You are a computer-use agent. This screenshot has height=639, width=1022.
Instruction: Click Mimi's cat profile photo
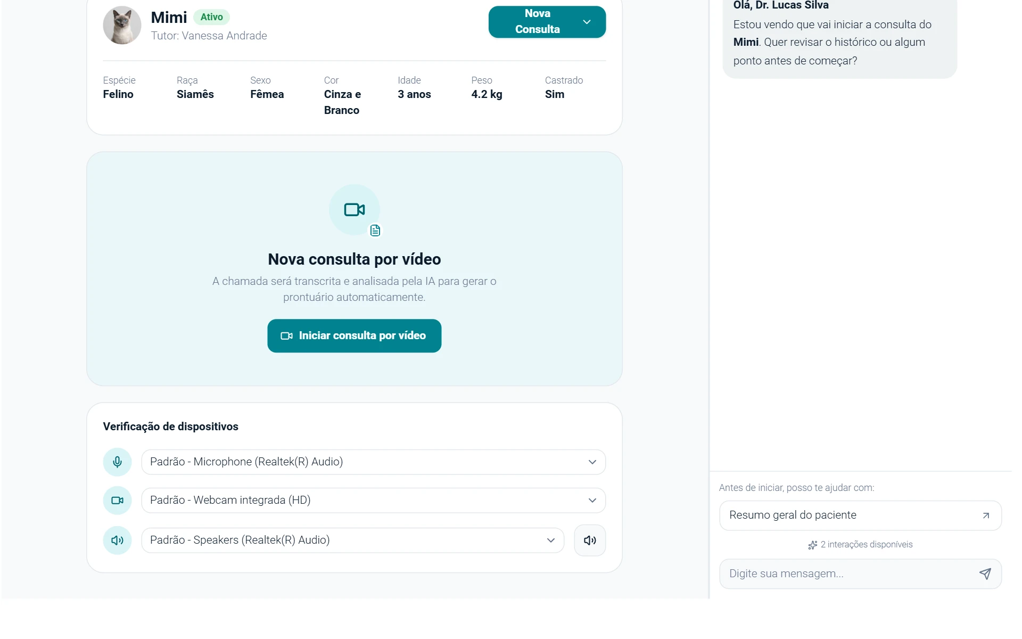coord(122,25)
